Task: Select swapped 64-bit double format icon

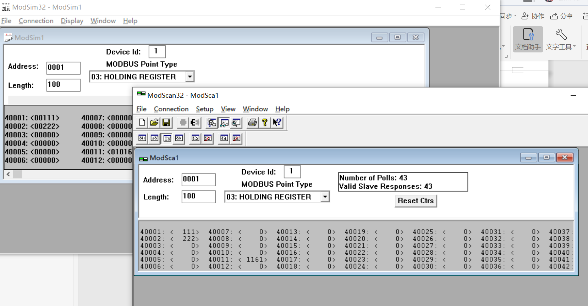Action: pyautogui.click(x=236, y=138)
